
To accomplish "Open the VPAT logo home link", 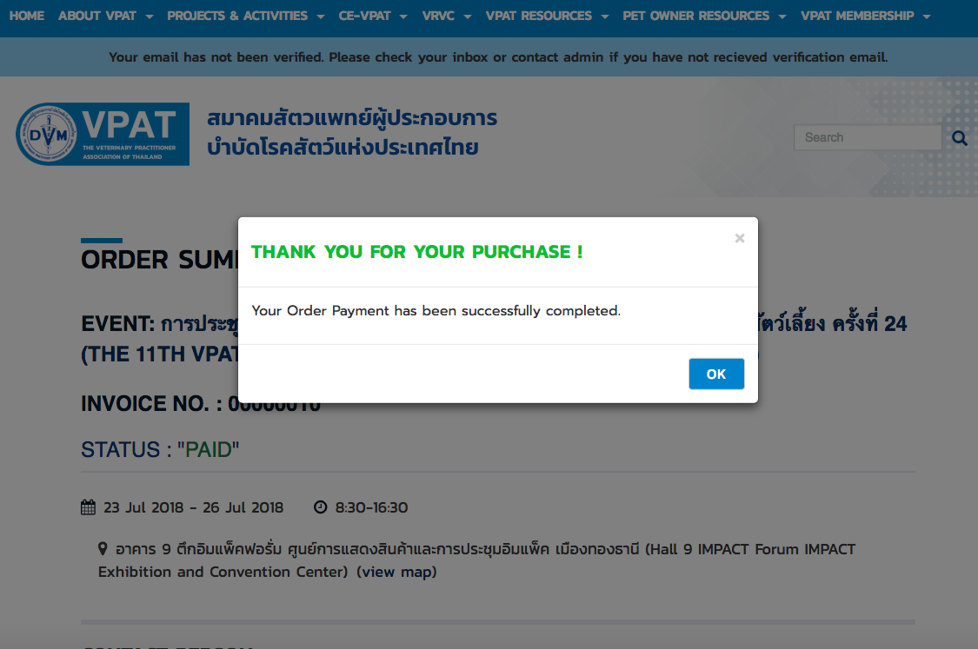I will click(103, 134).
